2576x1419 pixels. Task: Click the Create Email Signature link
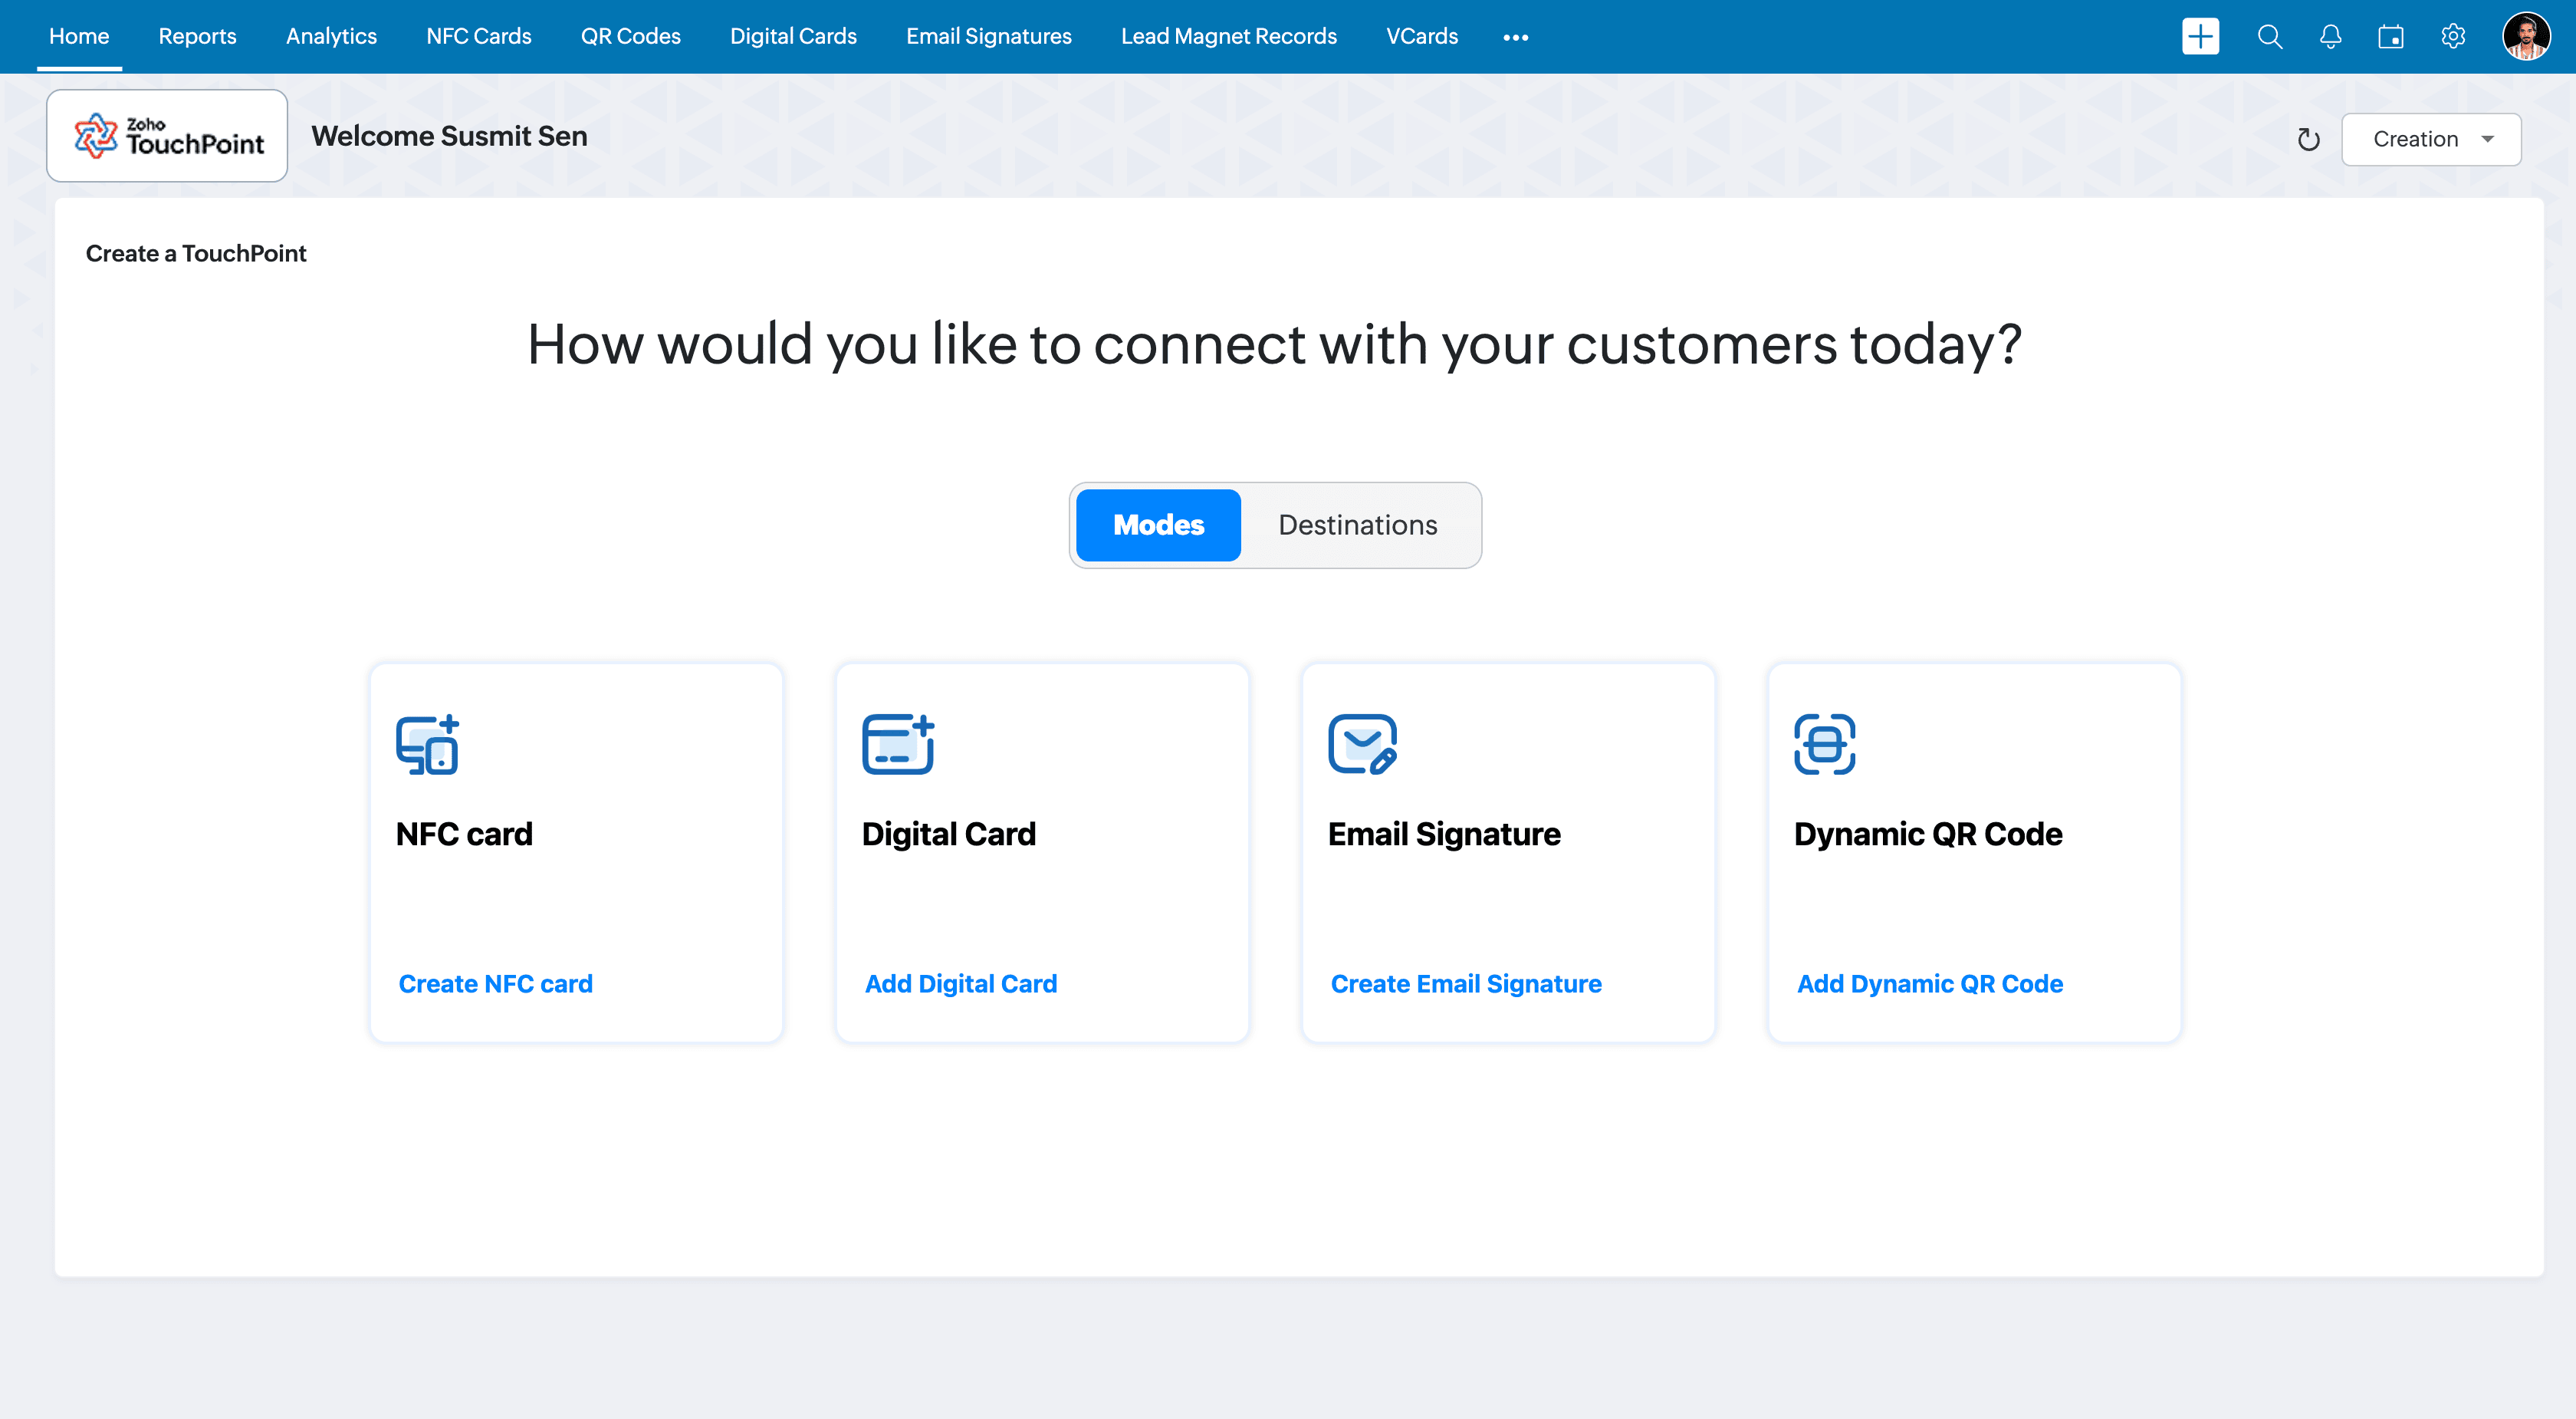(1465, 983)
